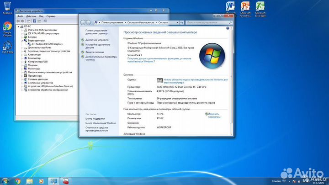The width and height of the screenshot is (329, 185).
Task: Open the Вид menu in Device Manager
Action: click(x=41, y=16)
